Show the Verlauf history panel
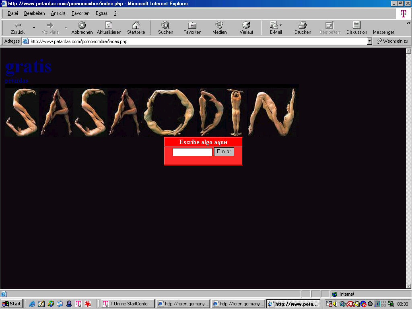This screenshot has width=412, height=309. pos(246,25)
